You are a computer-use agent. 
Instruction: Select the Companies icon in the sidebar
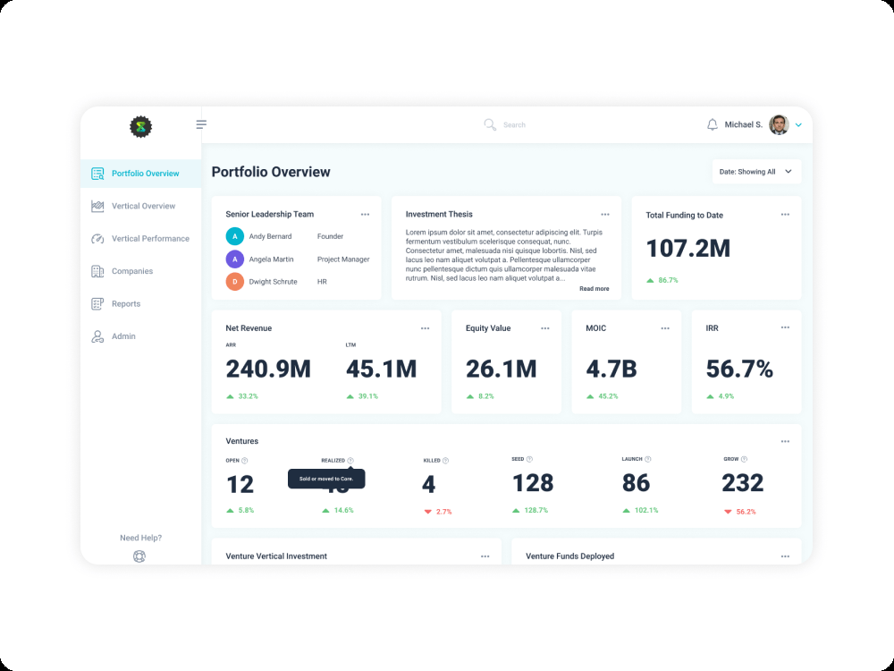pyautogui.click(x=97, y=271)
